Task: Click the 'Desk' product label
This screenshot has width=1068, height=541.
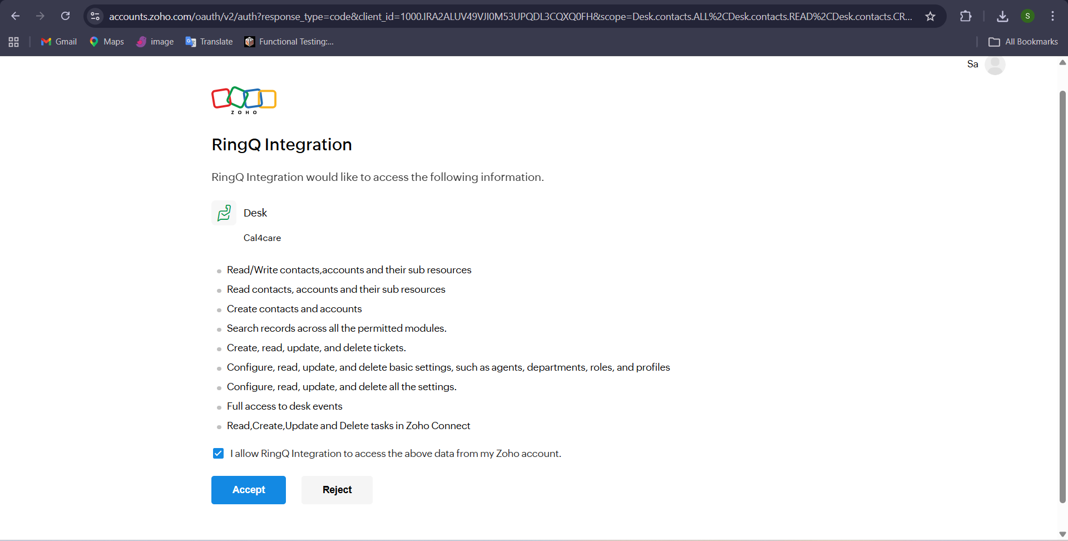Action: 255,213
